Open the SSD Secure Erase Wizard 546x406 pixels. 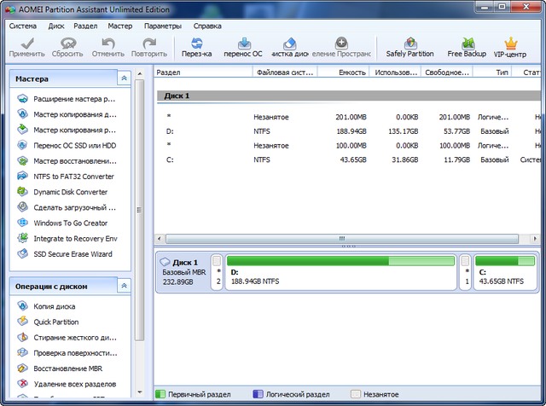[73, 254]
